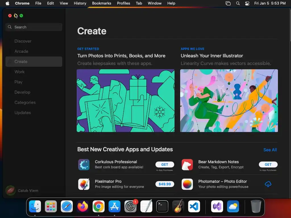Open TextEdit from the dock

(x=146, y=206)
